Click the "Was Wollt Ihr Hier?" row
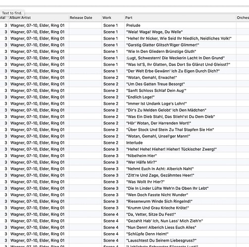This screenshot has height=247, width=249. pyautogui.click(x=124, y=182)
